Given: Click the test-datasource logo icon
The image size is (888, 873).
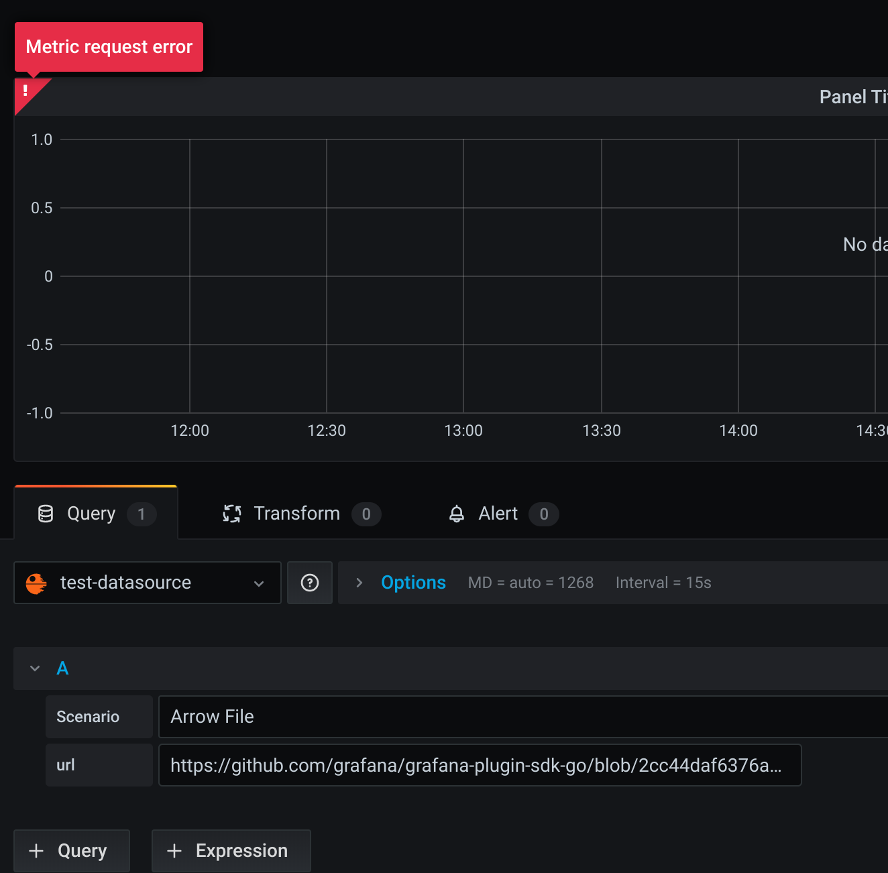Looking at the screenshot, I should point(36,583).
